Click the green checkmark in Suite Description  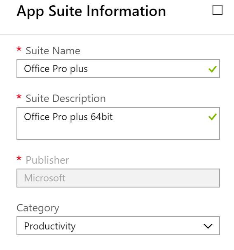pos(213,117)
